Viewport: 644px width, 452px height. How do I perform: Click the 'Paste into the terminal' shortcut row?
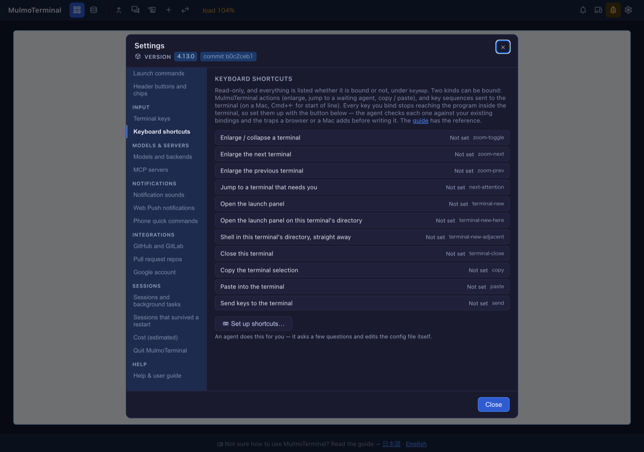click(x=362, y=287)
